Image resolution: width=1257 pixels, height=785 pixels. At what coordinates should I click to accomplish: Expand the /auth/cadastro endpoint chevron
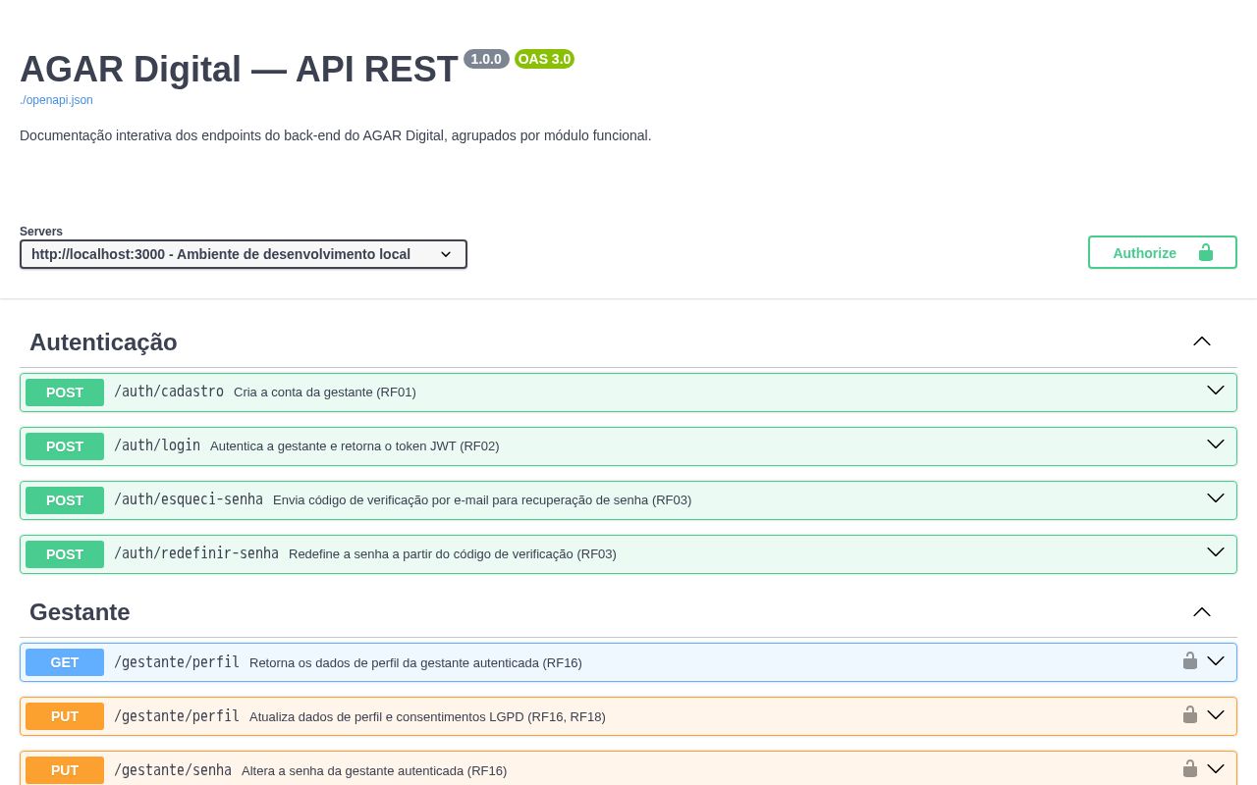click(1216, 391)
